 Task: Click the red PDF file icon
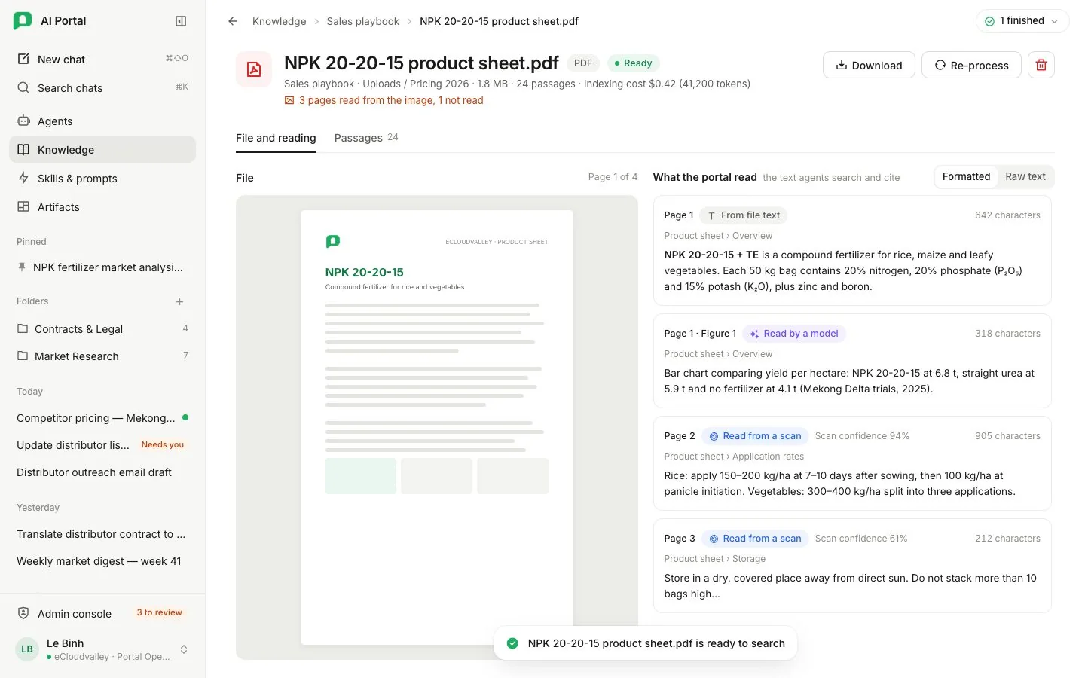tap(254, 69)
